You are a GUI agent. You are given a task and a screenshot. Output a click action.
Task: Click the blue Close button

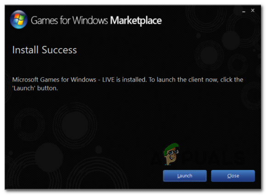pyautogui.click(x=233, y=176)
